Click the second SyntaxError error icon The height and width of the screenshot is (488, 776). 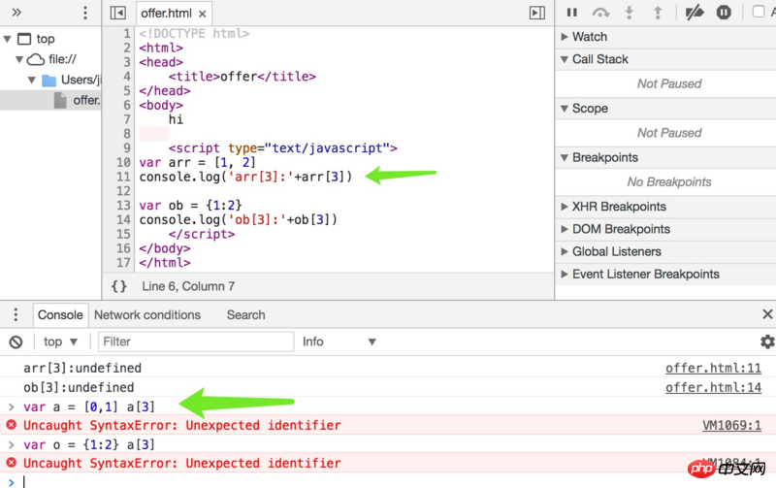(x=12, y=463)
